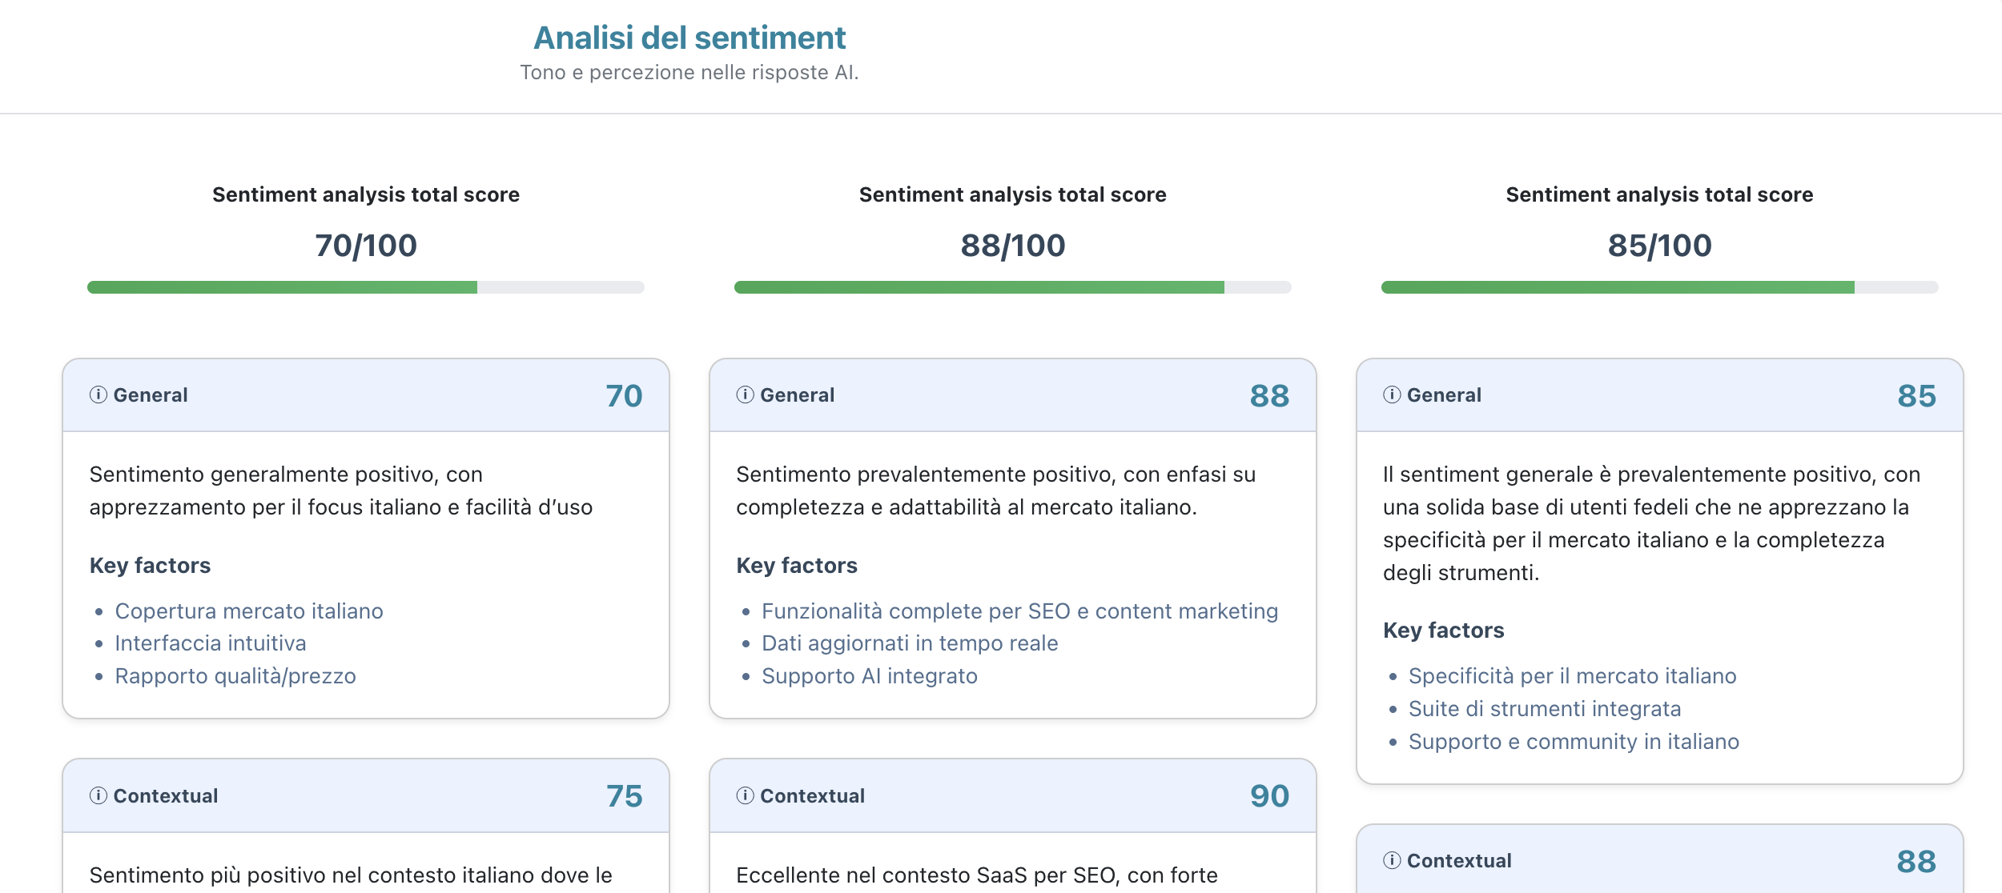This screenshot has height=893, width=2002.
Task: Click info icon beside General score 85
Action: [x=1393, y=394]
